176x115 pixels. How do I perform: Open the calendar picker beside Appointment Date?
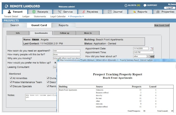point(152,48)
